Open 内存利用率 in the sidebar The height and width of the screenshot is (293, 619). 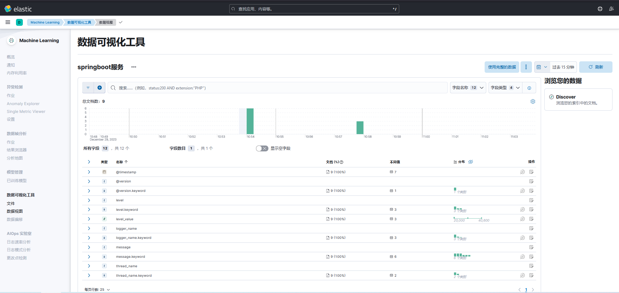[x=17, y=73]
